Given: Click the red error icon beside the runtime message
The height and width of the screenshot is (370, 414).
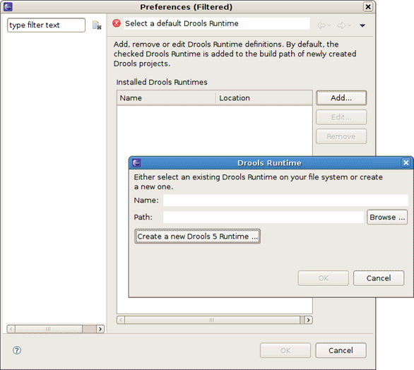Looking at the screenshot, I should coord(117,23).
